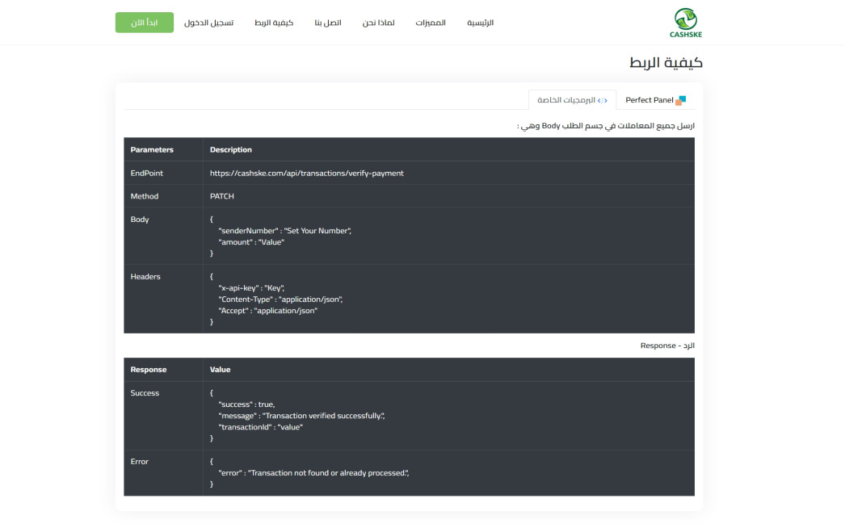Click the "x-api-key" : "Key" line
Screen dimensions: 845x528
(x=251, y=287)
